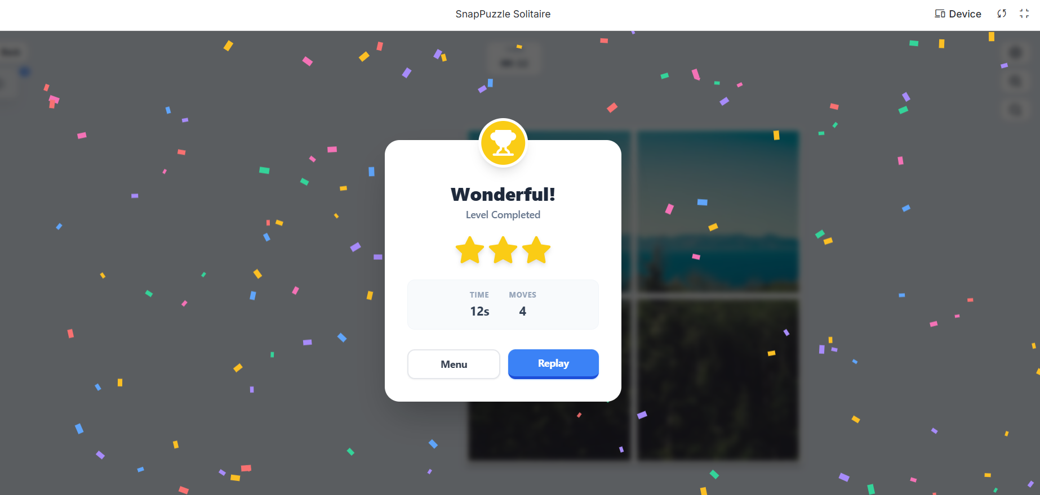Click the lowest blurred round button on right edge

coord(1016,110)
